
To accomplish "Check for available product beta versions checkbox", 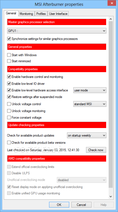I will pyautogui.click(x=9, y=143).
